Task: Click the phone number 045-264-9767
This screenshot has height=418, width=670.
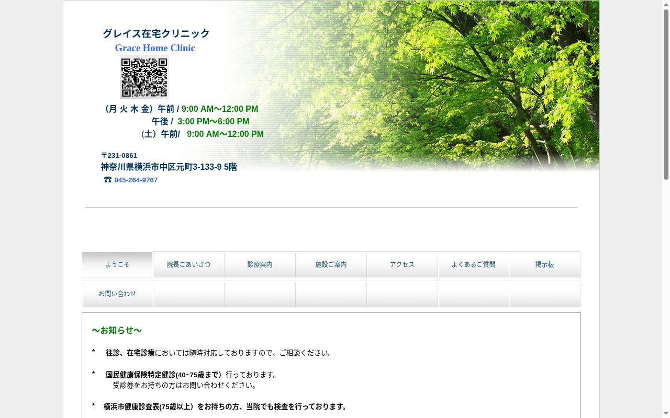Action: pyautogui.click(x=136, y=180)
